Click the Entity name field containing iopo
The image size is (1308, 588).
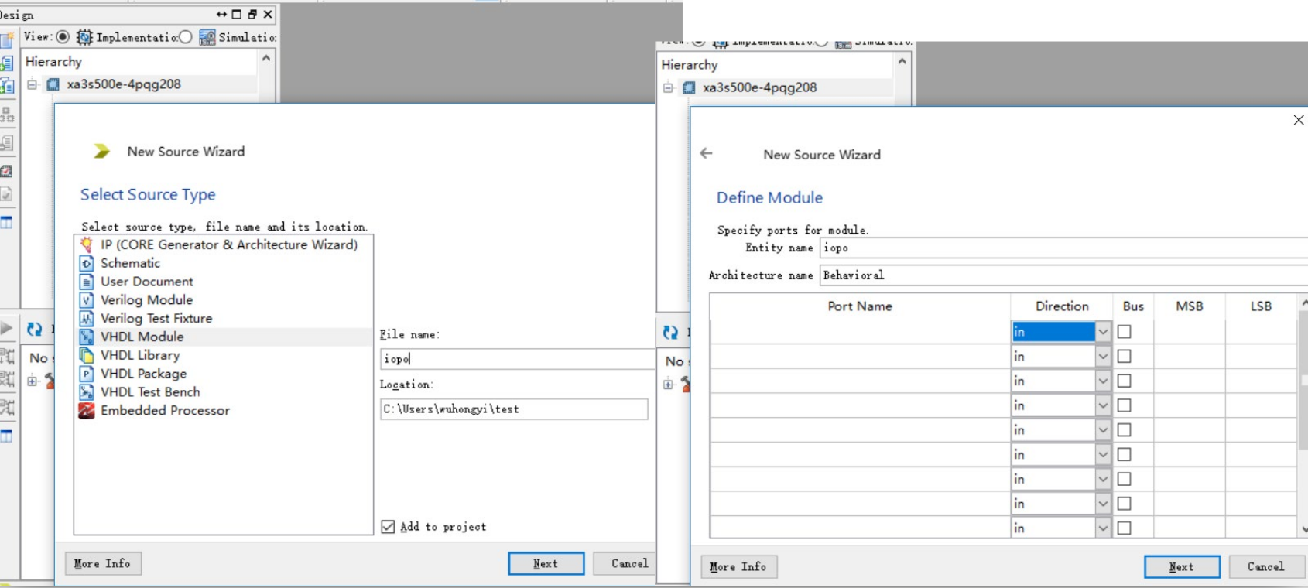[1063, 248]
